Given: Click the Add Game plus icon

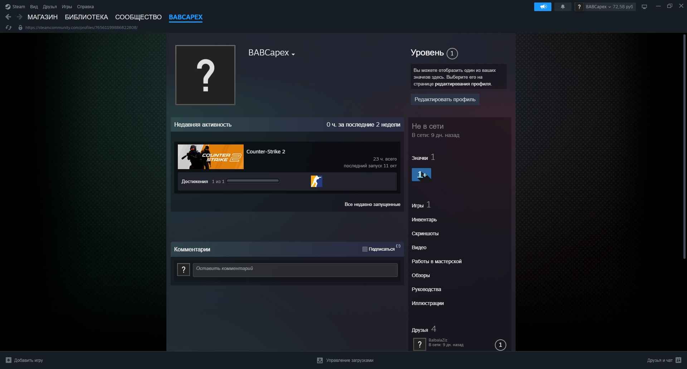Looking at the screenshot, I should pyautogui.click(x=9, y=360).
